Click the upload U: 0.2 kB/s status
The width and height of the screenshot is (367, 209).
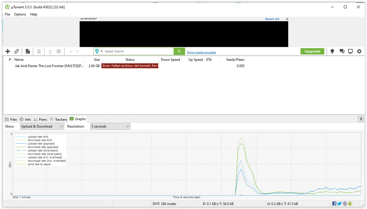click(x=283, y=204)
